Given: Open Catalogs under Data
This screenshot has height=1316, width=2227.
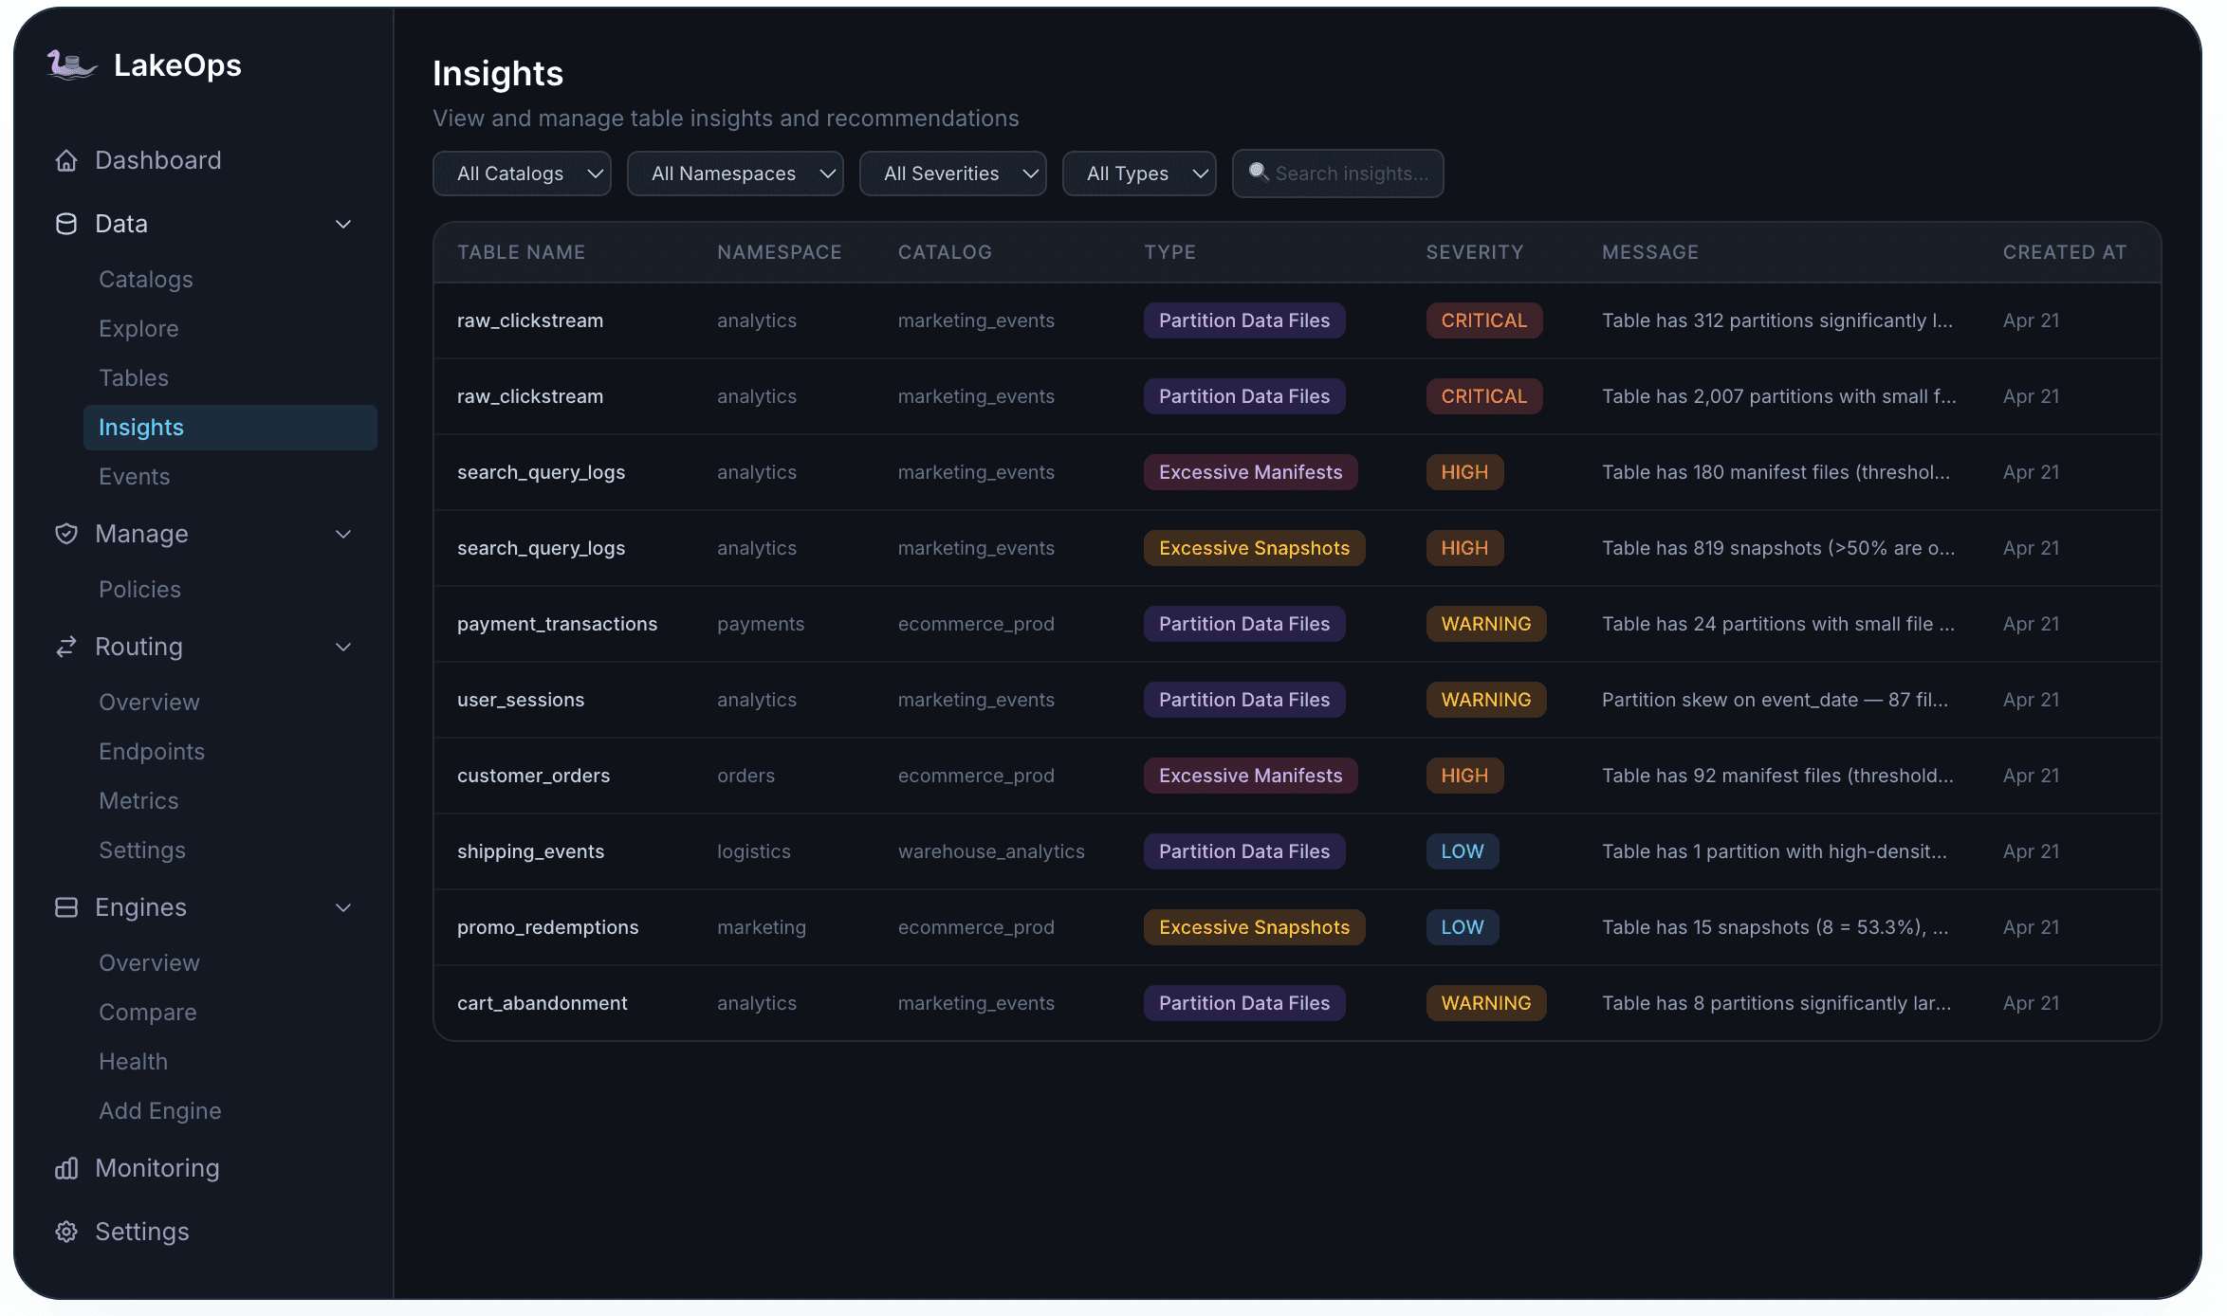Looking at the screenshot, I should (145, 280).
